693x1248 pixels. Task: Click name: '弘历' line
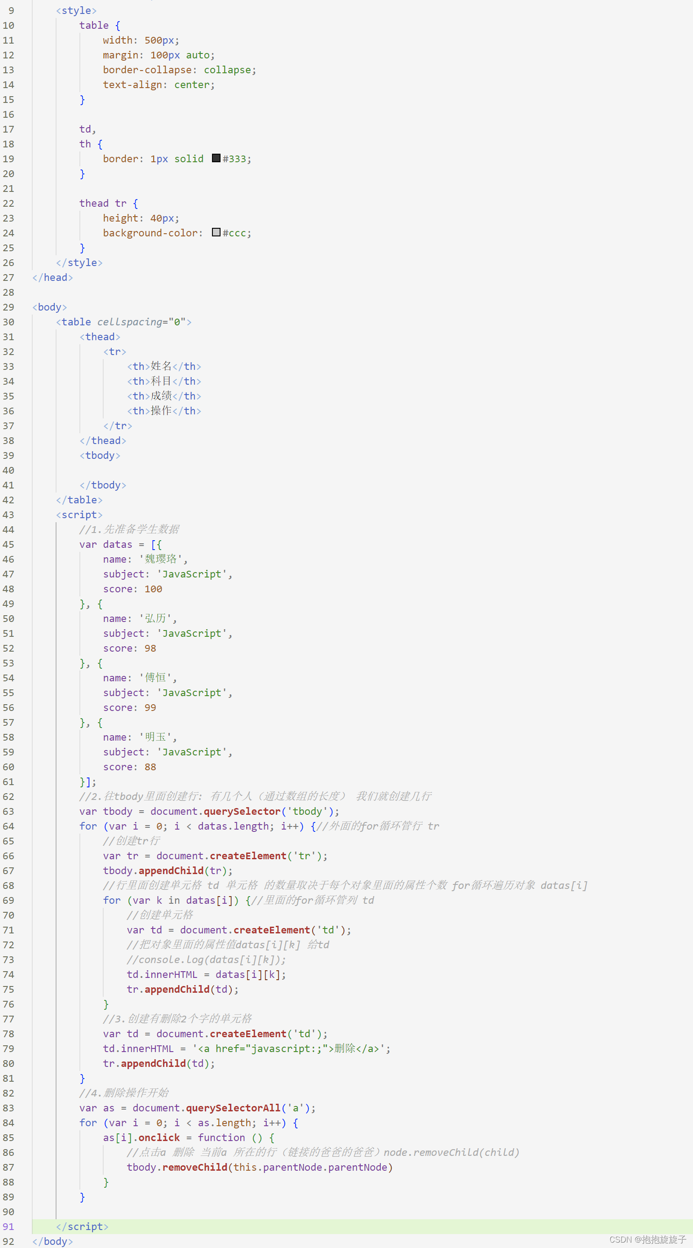140,618
